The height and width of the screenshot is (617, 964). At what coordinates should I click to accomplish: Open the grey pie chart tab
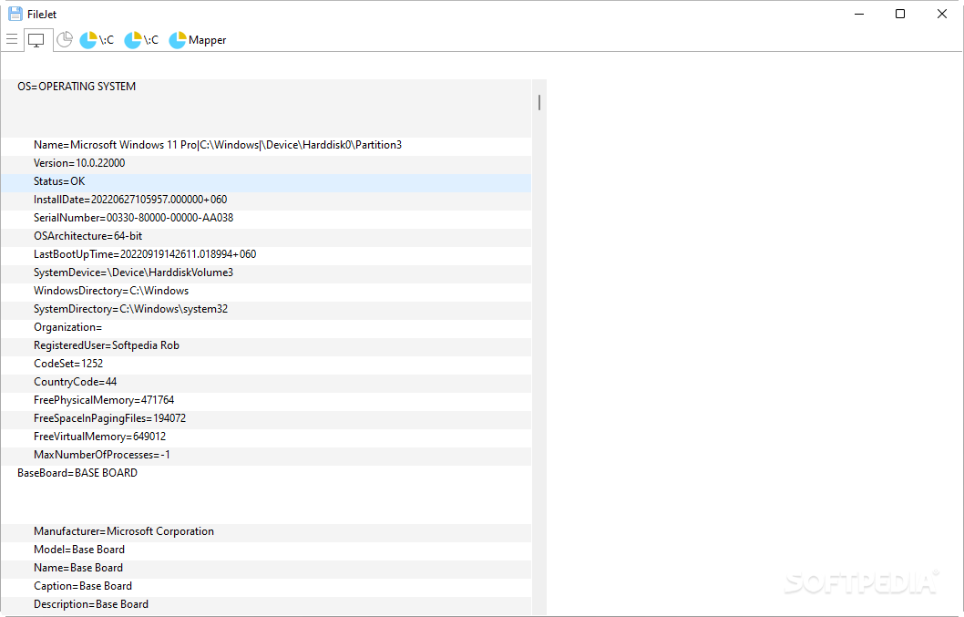point(65,40)
